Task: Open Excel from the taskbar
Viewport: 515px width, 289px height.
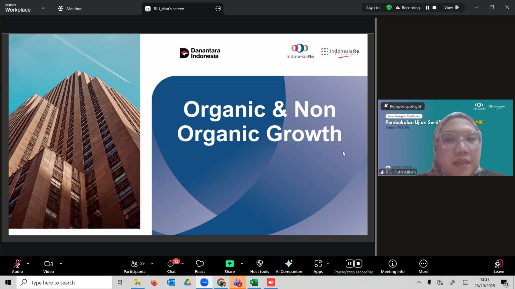Action: [254, 283]
